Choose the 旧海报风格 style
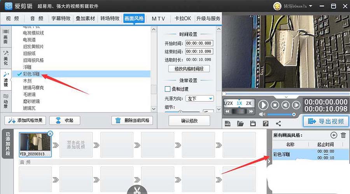 (33, 61)
